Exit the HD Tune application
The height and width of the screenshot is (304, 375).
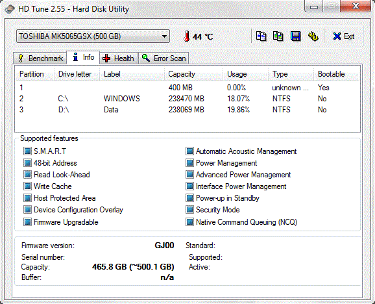(x=343, y=36)
